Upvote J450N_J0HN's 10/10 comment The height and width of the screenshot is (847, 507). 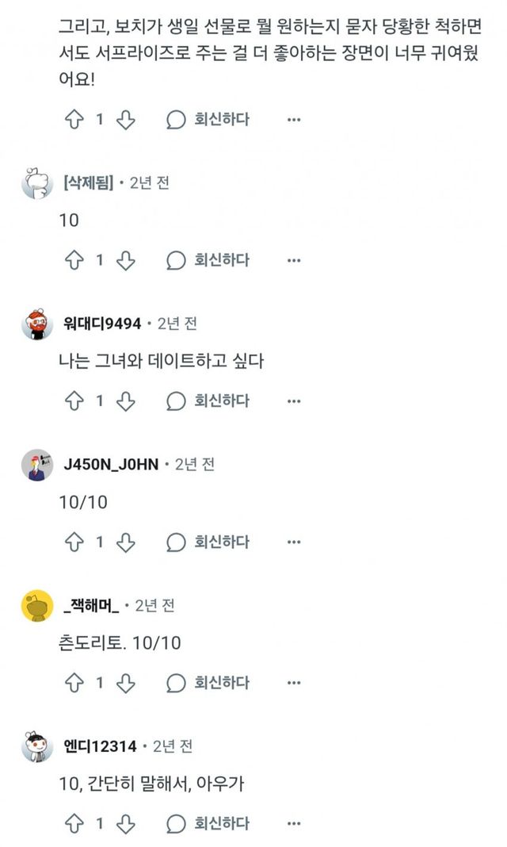point(74,542)
